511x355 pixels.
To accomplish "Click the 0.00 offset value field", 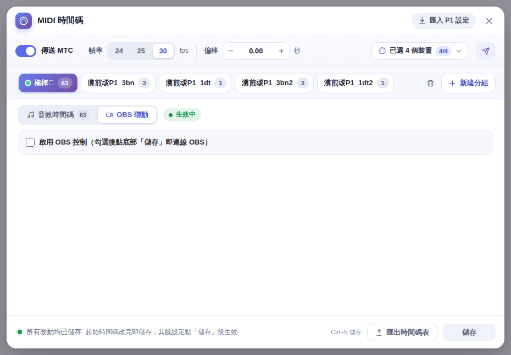I will coord(256,51).
